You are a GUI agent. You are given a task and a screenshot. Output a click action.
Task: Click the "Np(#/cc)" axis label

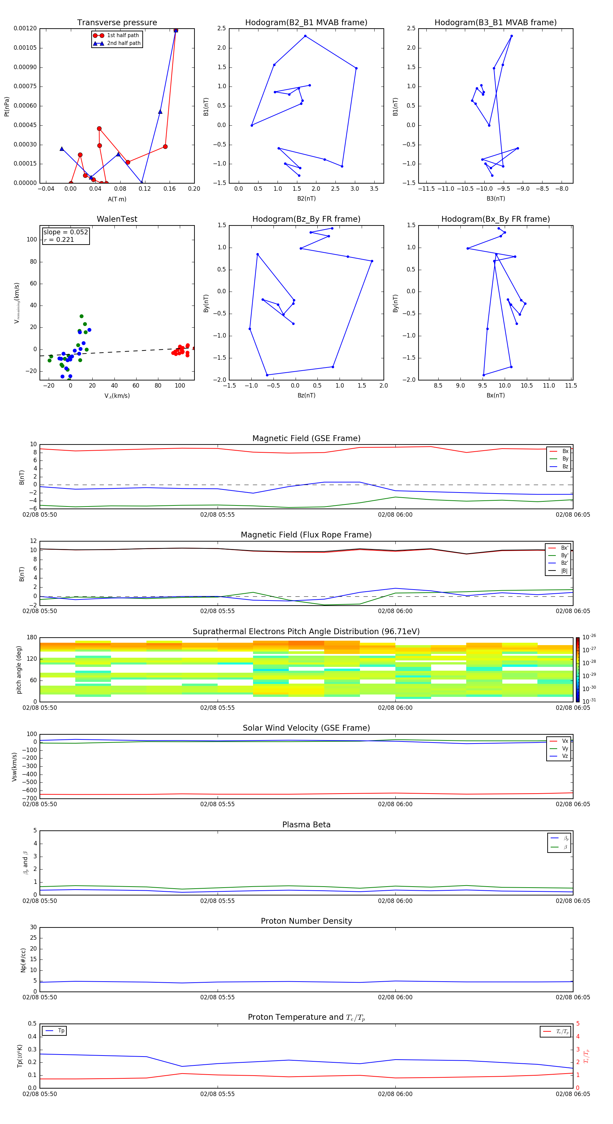tap(23, 959)
